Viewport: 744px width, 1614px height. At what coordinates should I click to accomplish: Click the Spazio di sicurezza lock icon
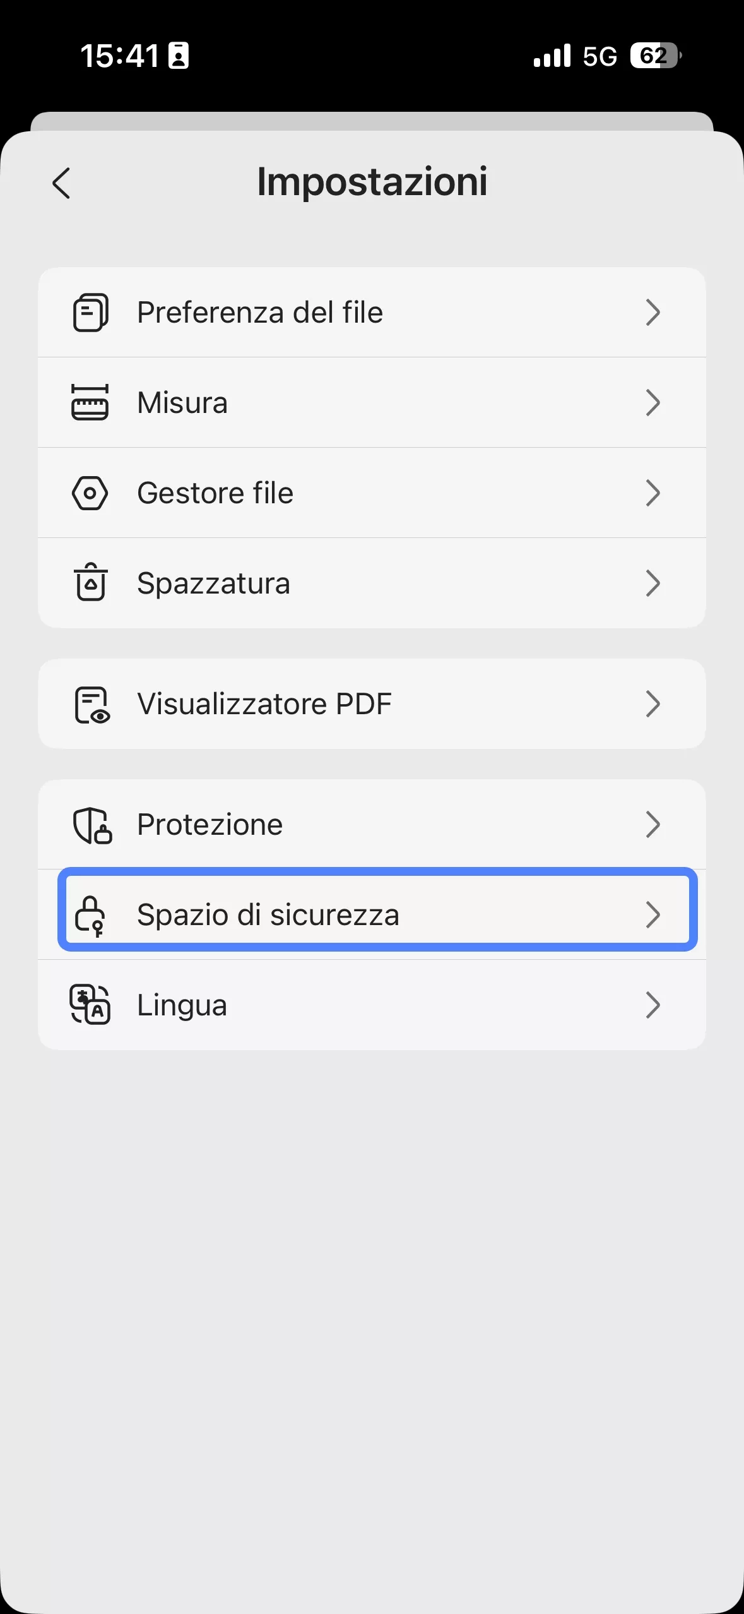coord(90,915)
